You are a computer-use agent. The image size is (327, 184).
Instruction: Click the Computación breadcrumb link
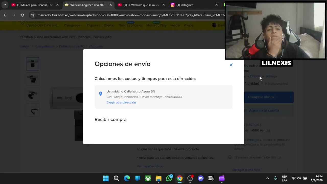click(x=45, y=46)
